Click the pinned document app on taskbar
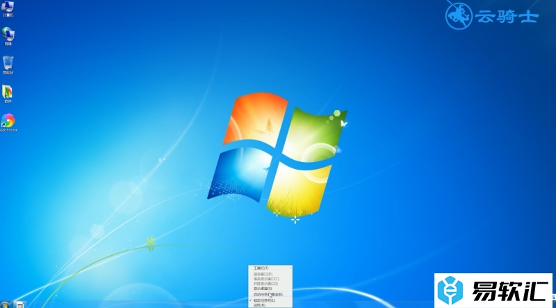 (20, 305)
